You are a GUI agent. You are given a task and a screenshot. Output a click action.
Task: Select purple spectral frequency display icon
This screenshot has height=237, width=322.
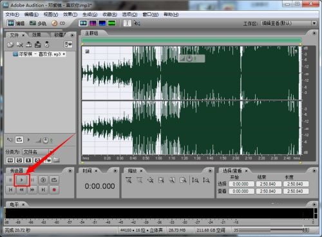(93, 23)
